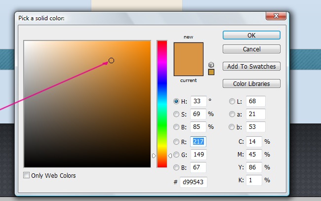
Task: Click Add To Swatches button
Action: [x=251, y=66]
